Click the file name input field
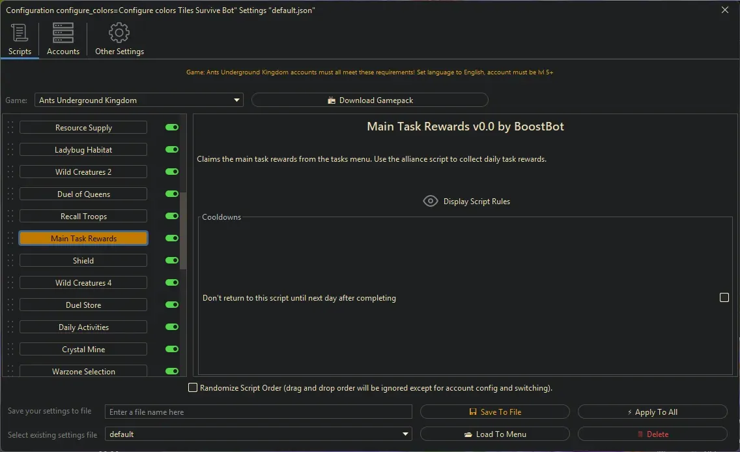Image resolution: width=740 pixels, height=452 pixels. [x=258, y=412]
